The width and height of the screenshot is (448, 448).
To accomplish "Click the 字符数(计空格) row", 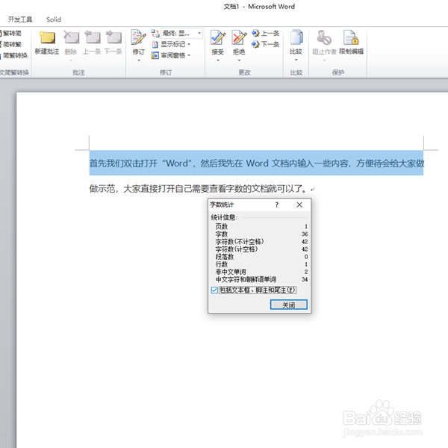I will (261, 249).
